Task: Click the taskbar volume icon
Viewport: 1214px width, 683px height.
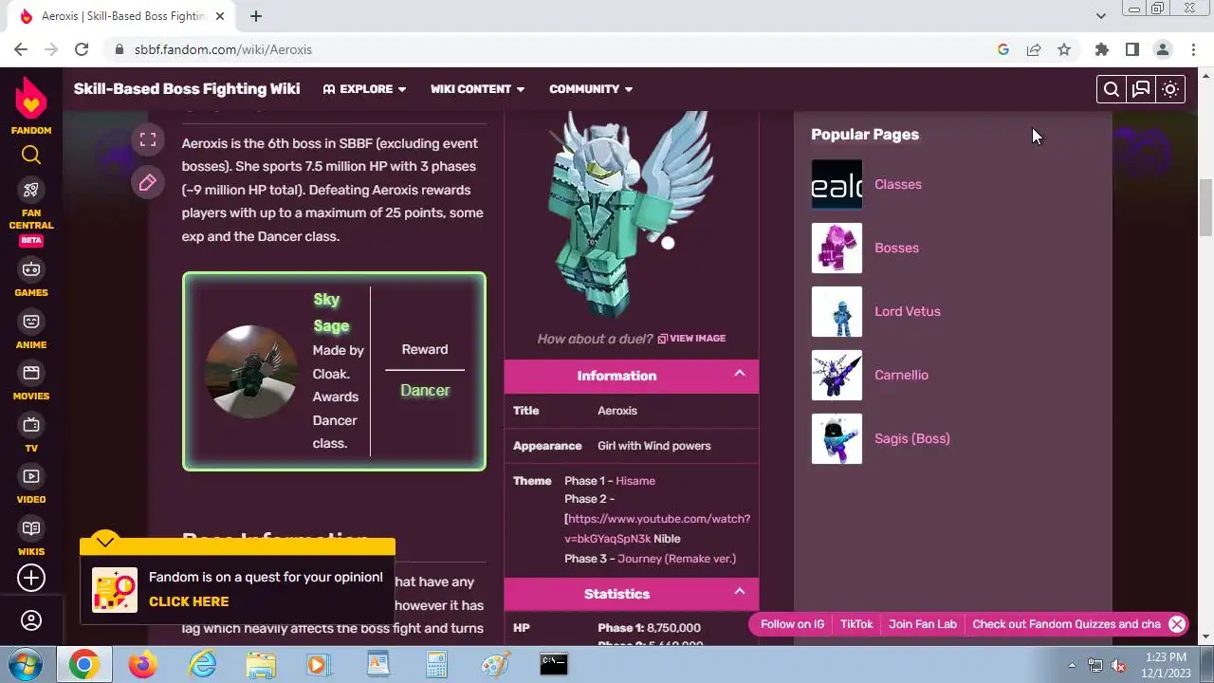Action: point(1118,665)
